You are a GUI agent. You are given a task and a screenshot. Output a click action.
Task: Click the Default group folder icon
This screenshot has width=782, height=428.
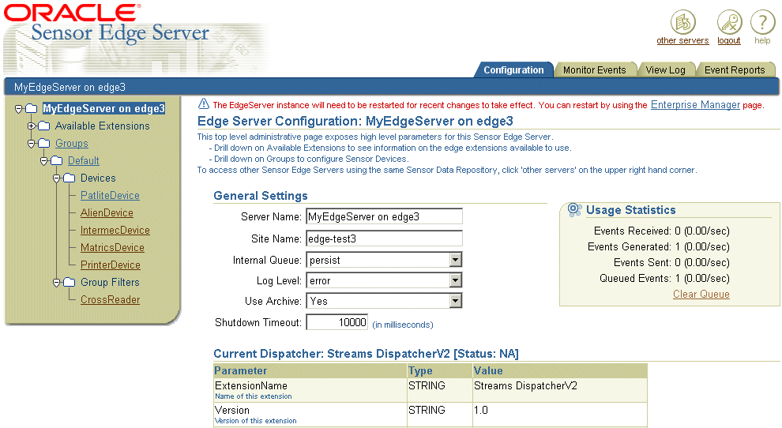[x=57, y=160]
